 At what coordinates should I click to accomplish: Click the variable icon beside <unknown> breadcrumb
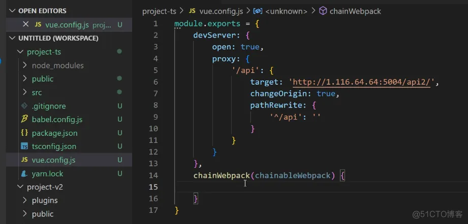(258, 11)
